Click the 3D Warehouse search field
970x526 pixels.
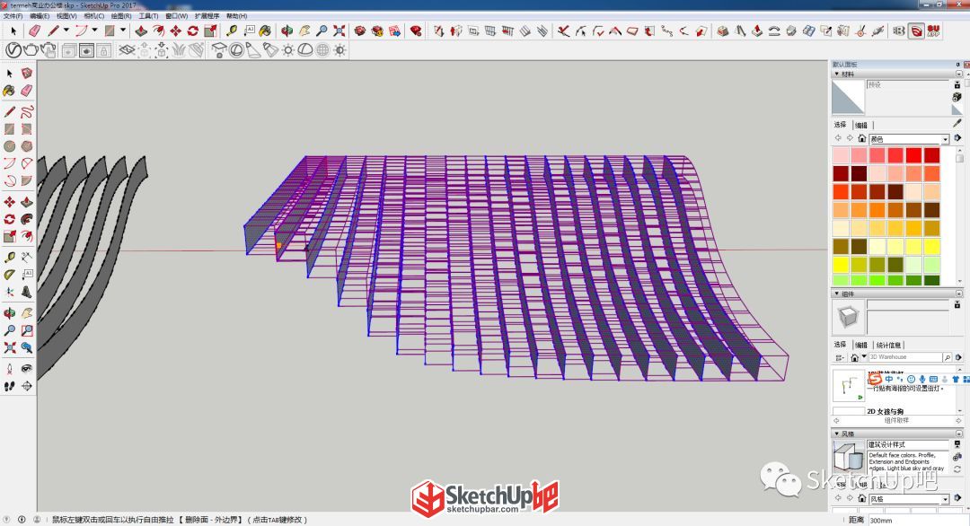point(905,357)
